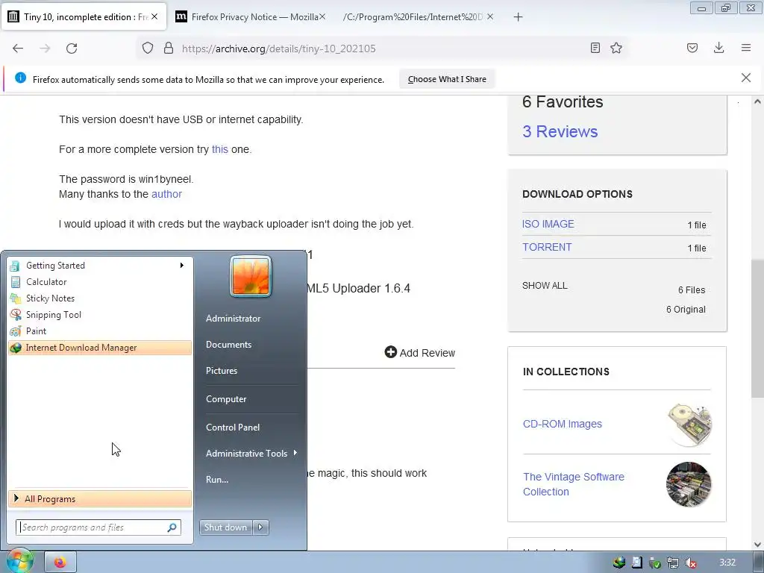The width and height of the screenshot is (764, 573).
Task: Click the magnifier icon in Start search
Action: click(x=172, y=527)
